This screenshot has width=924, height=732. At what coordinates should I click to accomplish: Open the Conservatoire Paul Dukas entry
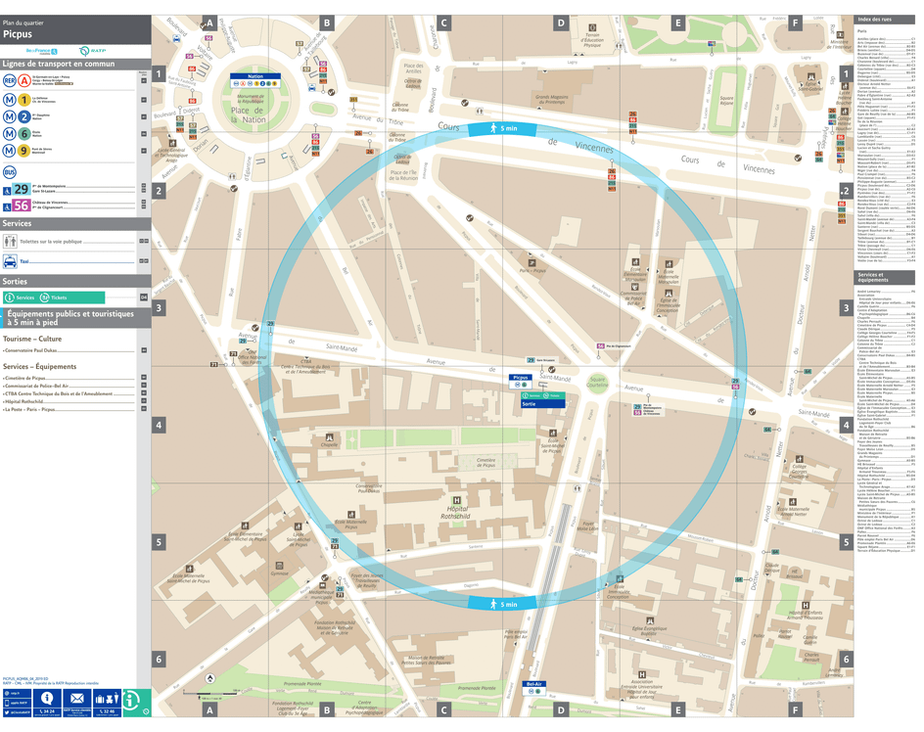coord(31,347)
